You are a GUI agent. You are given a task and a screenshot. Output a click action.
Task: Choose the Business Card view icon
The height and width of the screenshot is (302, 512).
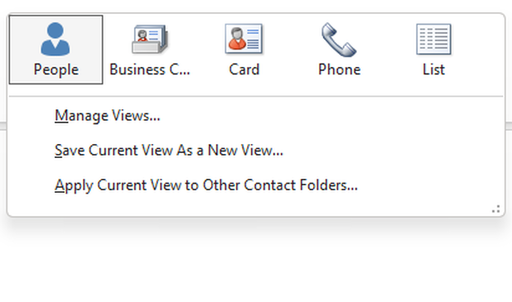click(150, 39)
